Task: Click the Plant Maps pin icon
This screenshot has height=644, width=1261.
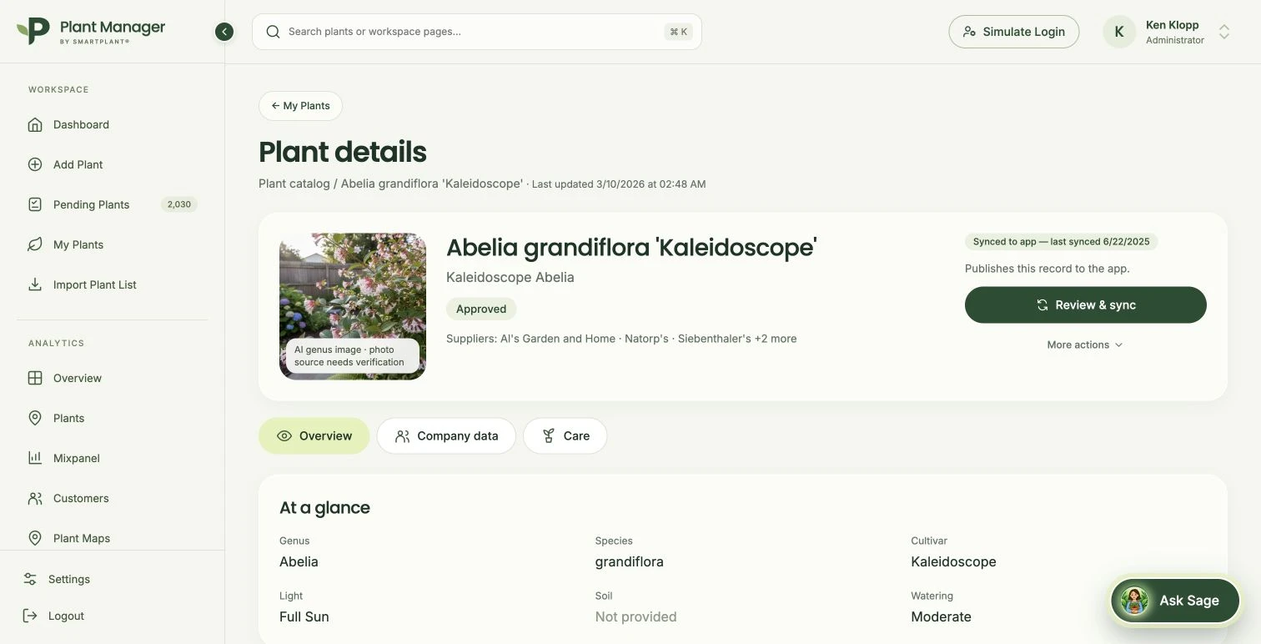Action: [35, 538]
